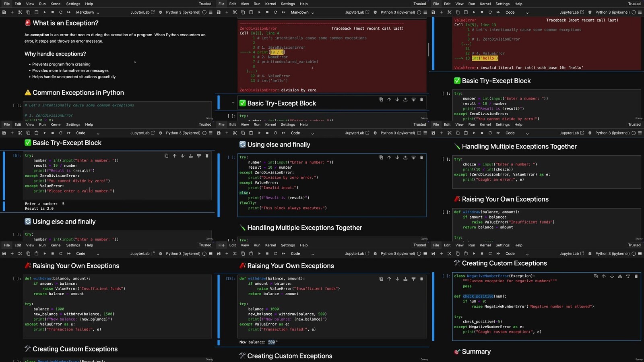Open Settings menu above the ValueError traceback notebook
This screenshot has height=362, width=644.
[x=502, y=4]
